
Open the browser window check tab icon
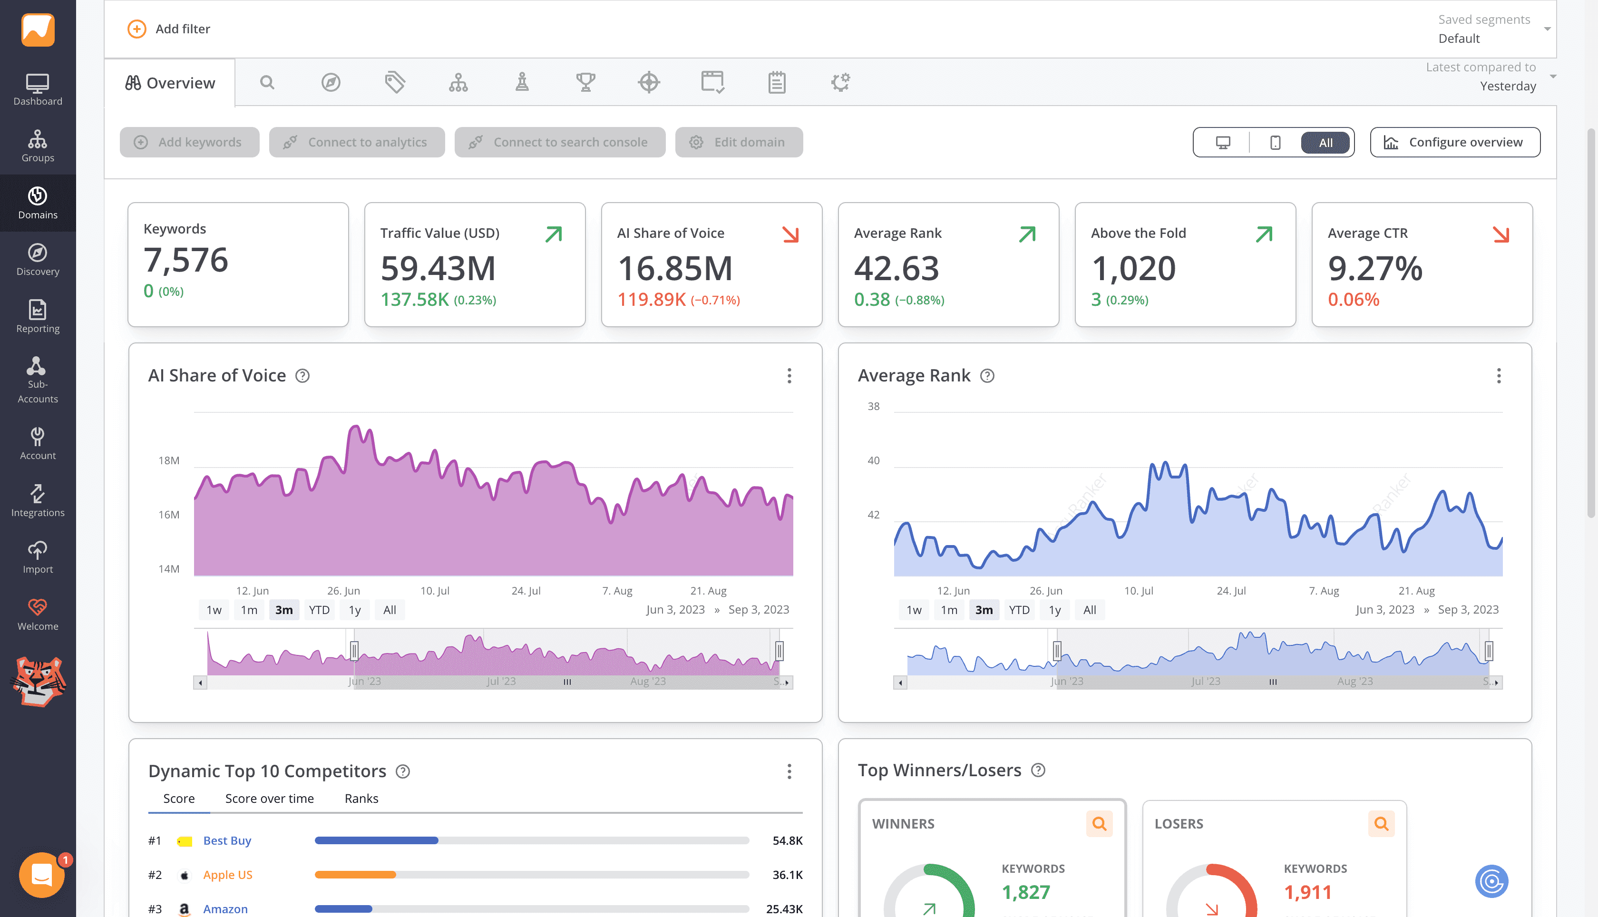(713, 82)
